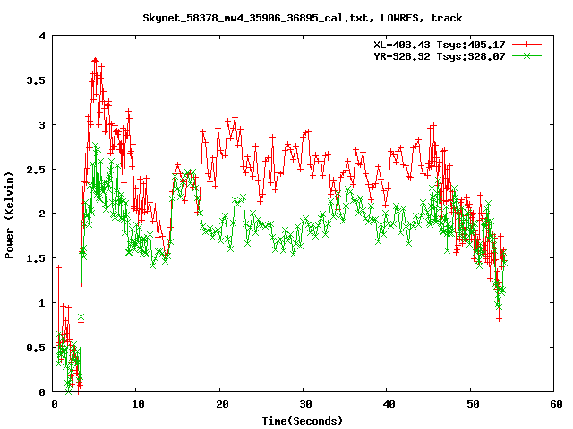Click the red XL legend line sample

click(x=526, y=45)
